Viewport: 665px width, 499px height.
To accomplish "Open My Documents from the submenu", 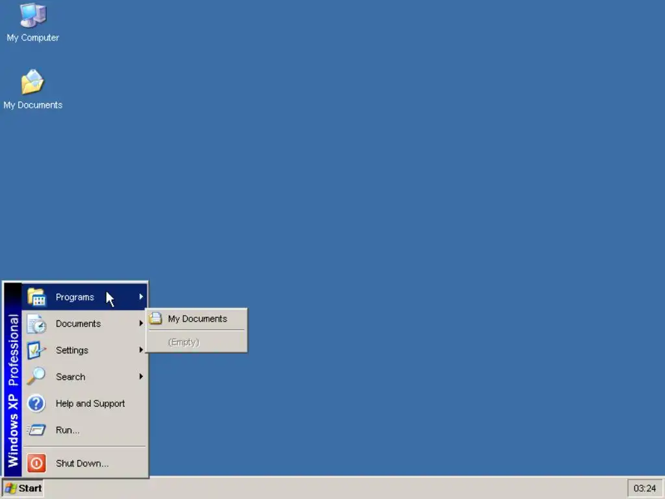I will 196,318.
